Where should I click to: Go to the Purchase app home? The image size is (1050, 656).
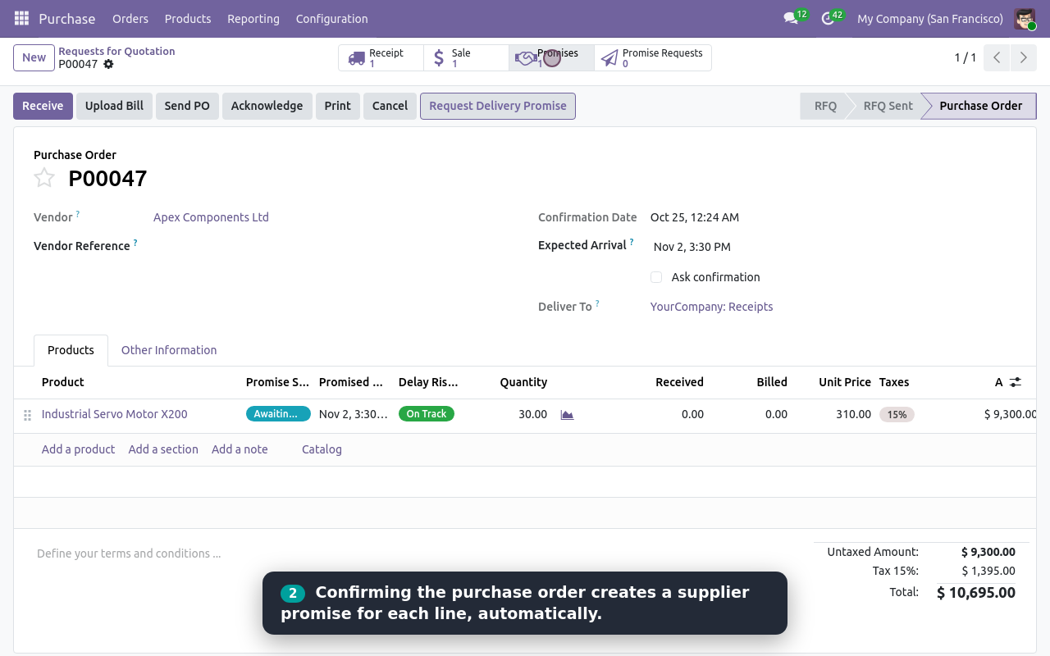[x=67, y=18]
